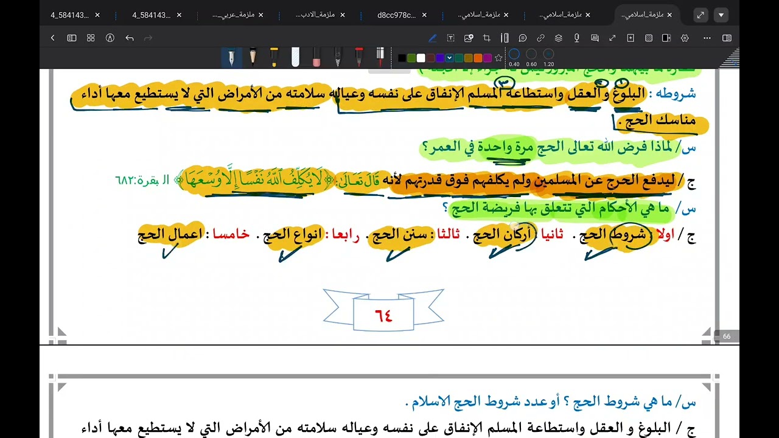Go back using the left chevron
Viewport: 779px width, 438px height.
pyautogui.click(x=52, y=38)
